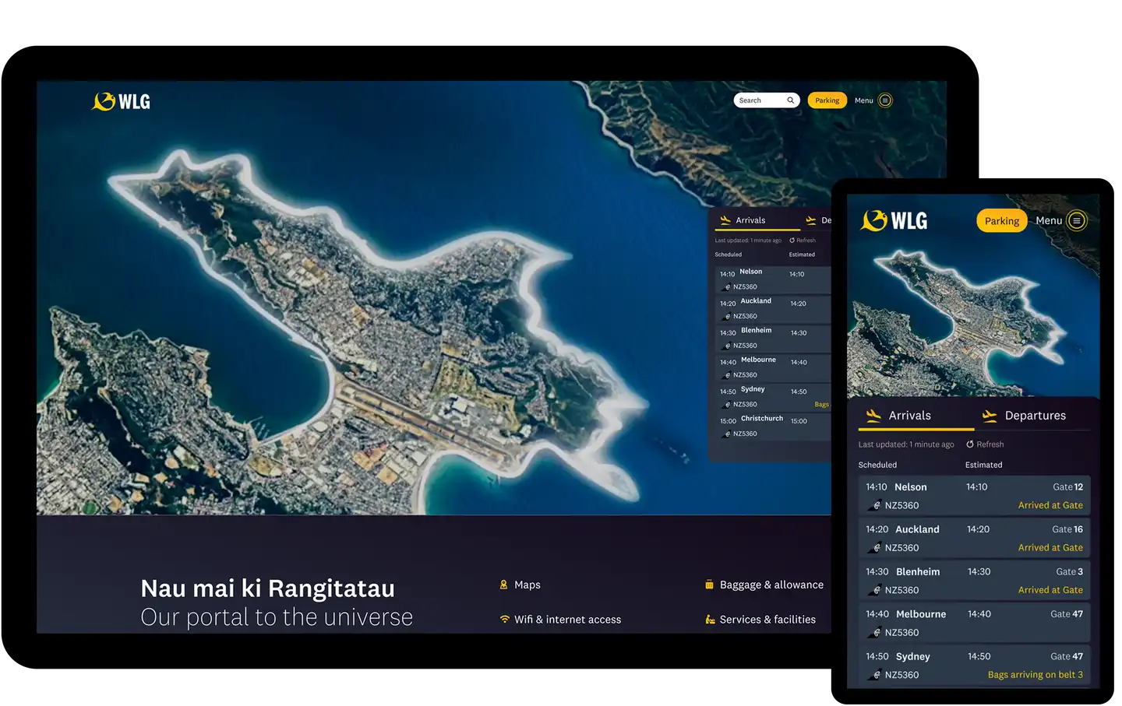Click the Wifi signal icon
The height and width of the screenshot is (706, 1122).
click(505, 620)
